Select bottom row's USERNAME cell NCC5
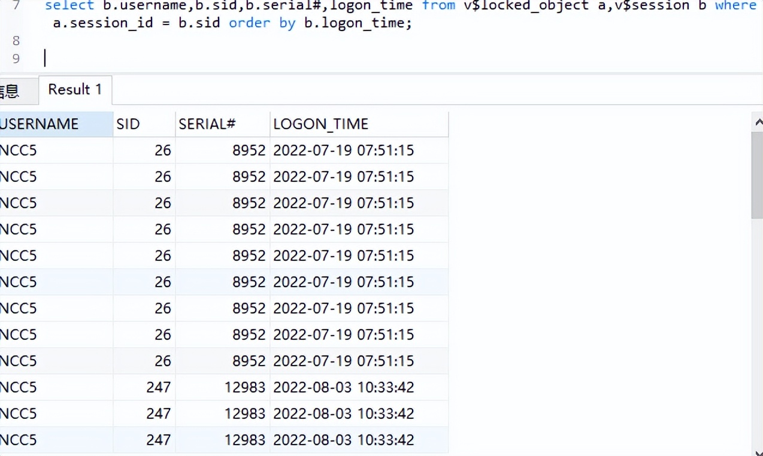The width and height of the screenshot is (763, 456). (56, 440)
